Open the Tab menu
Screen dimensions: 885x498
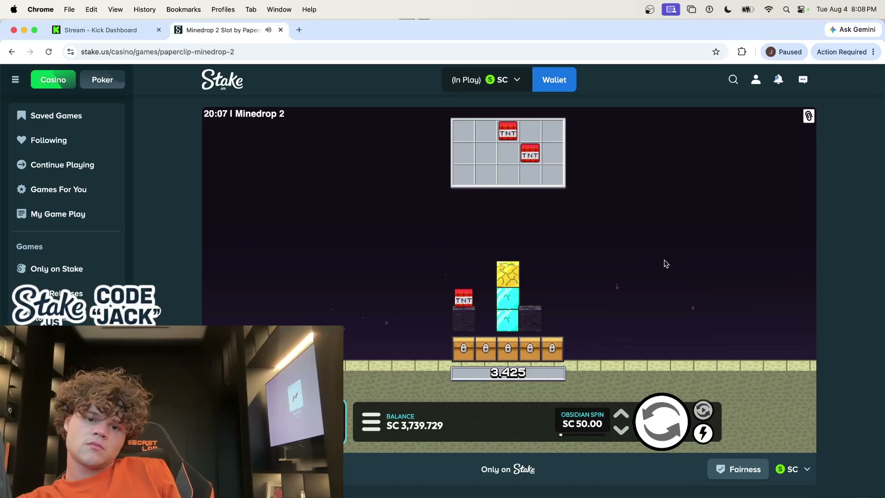pos(251,9)
